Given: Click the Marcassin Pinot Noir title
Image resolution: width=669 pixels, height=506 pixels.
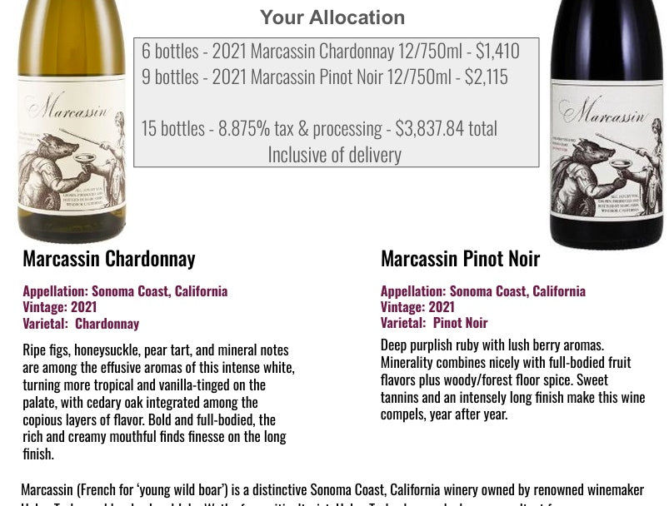Looking at the screenshot, I should pos(461,259).
